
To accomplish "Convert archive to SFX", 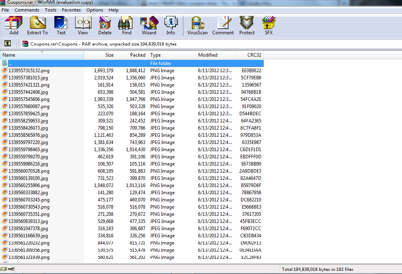I will pyautogui.click(x=269, y=26).
